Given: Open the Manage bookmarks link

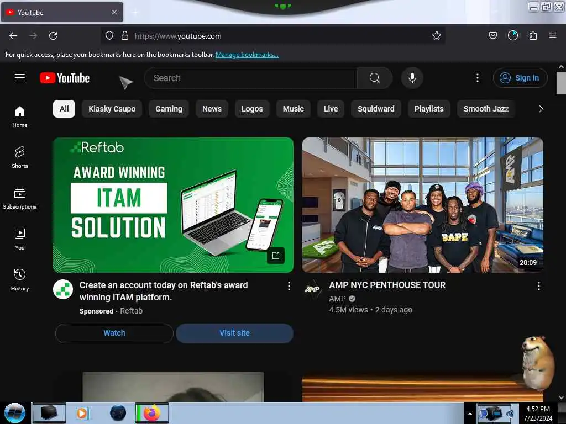Looking at the screenshot, I should (247, 55).
